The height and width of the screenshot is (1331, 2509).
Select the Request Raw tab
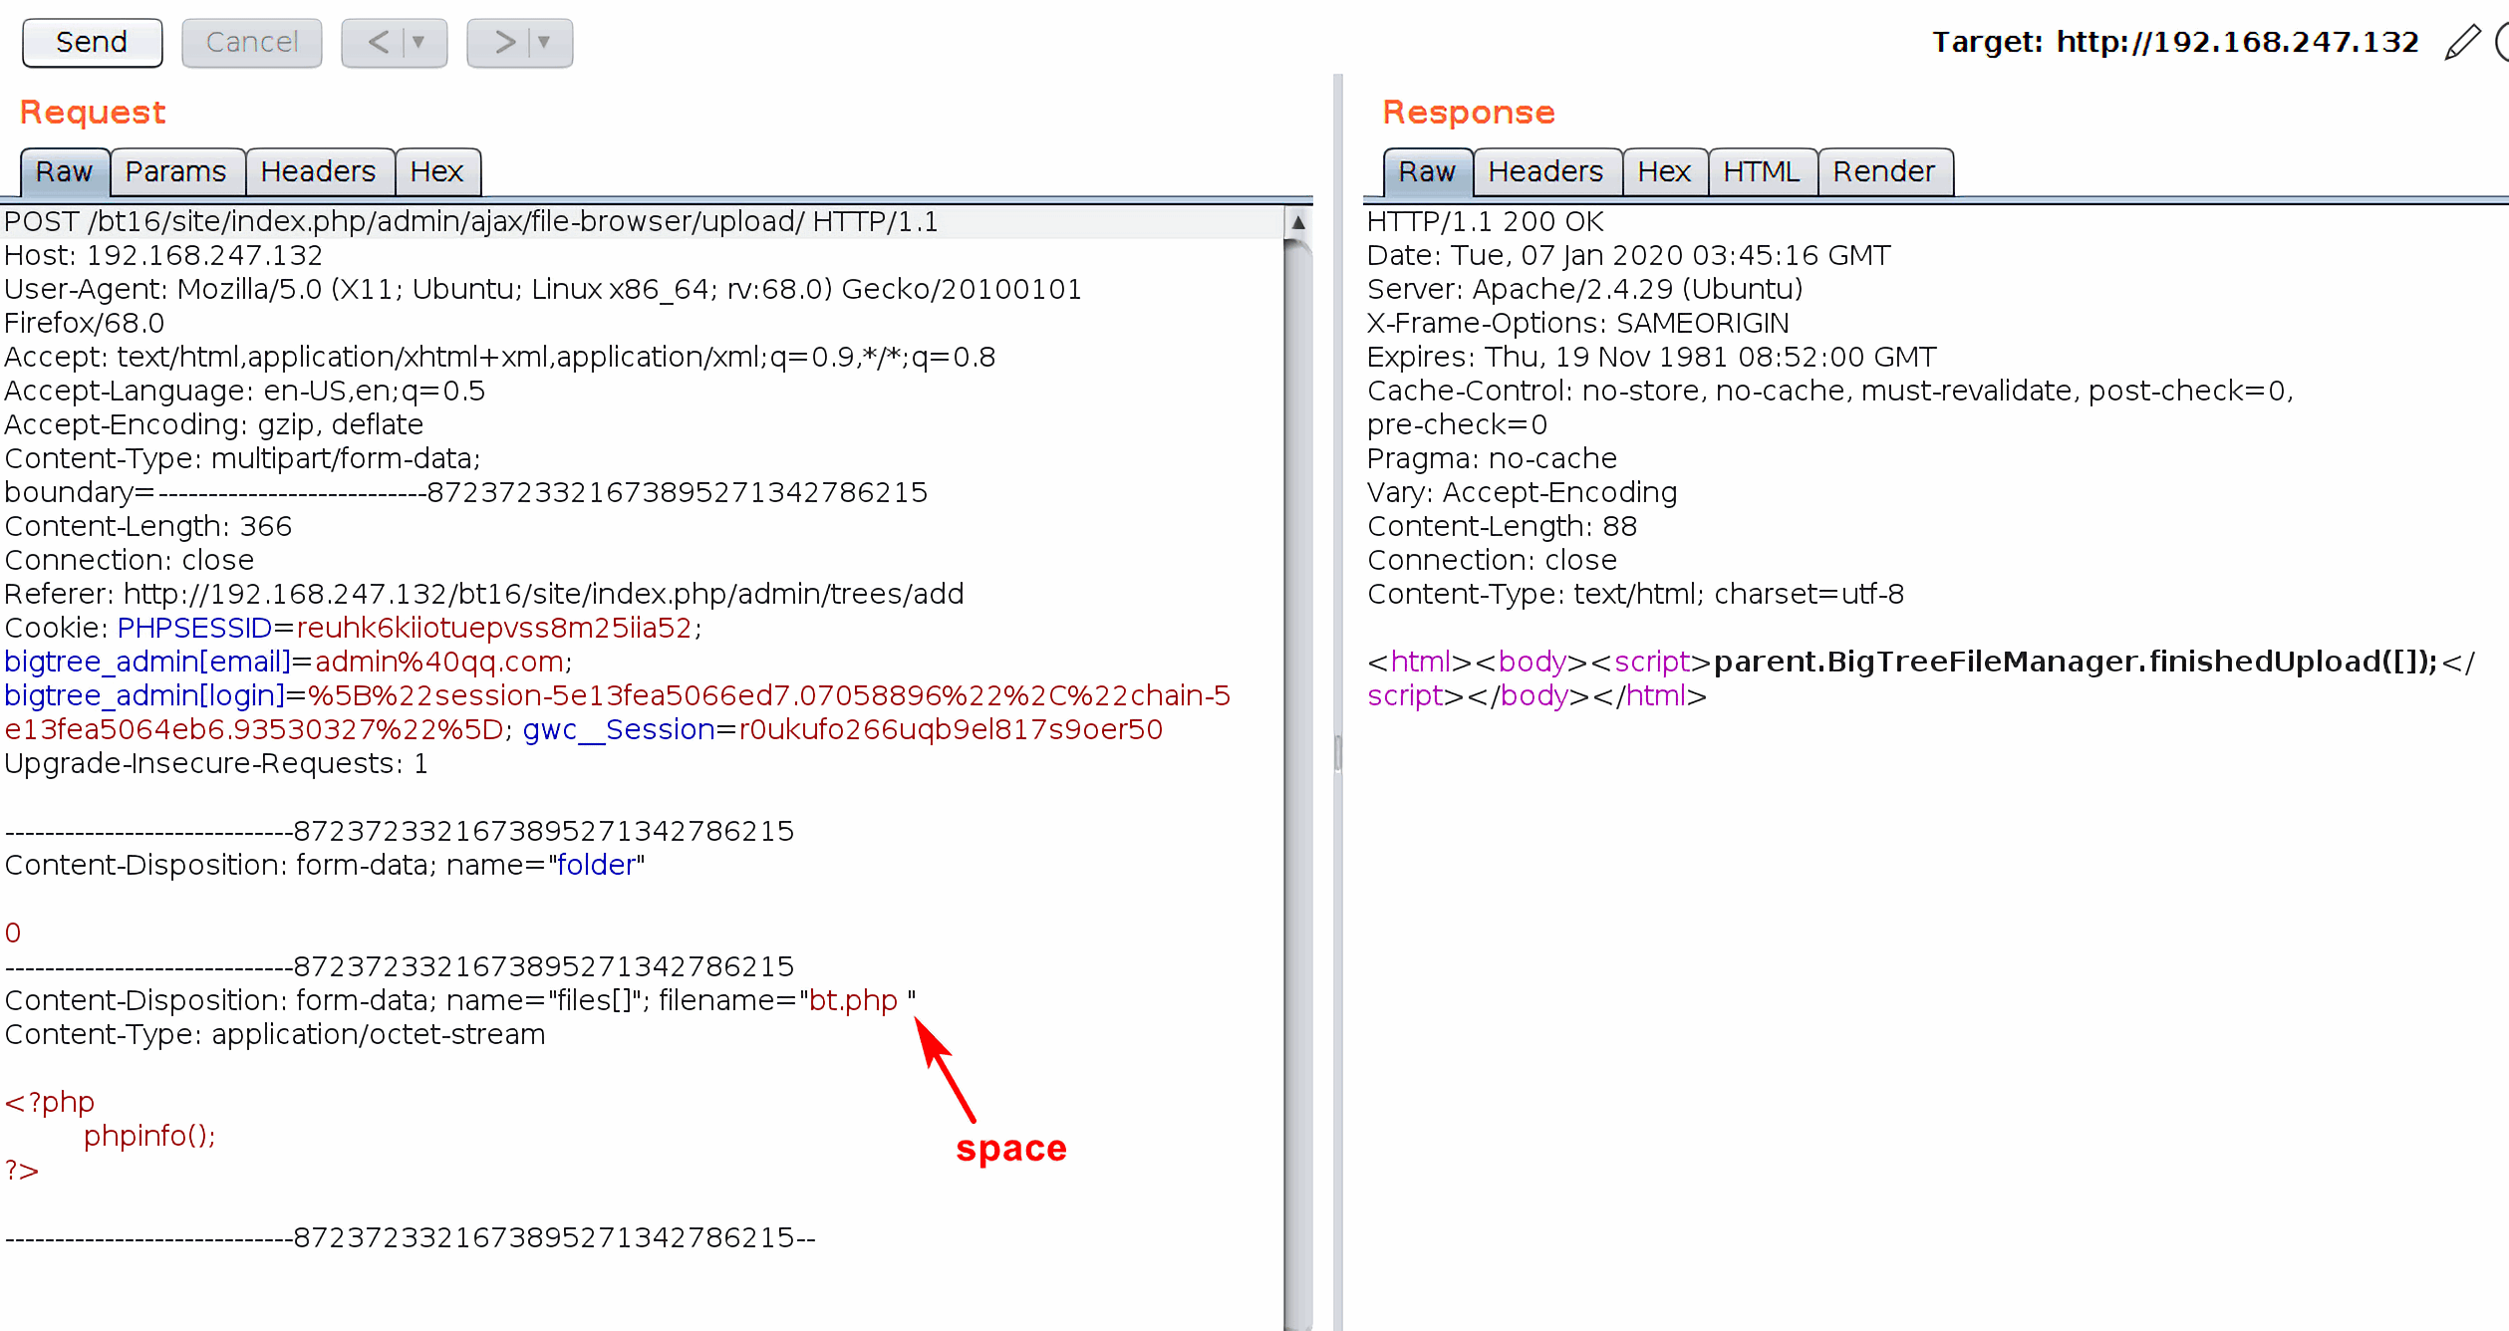(x=64, y=172)
